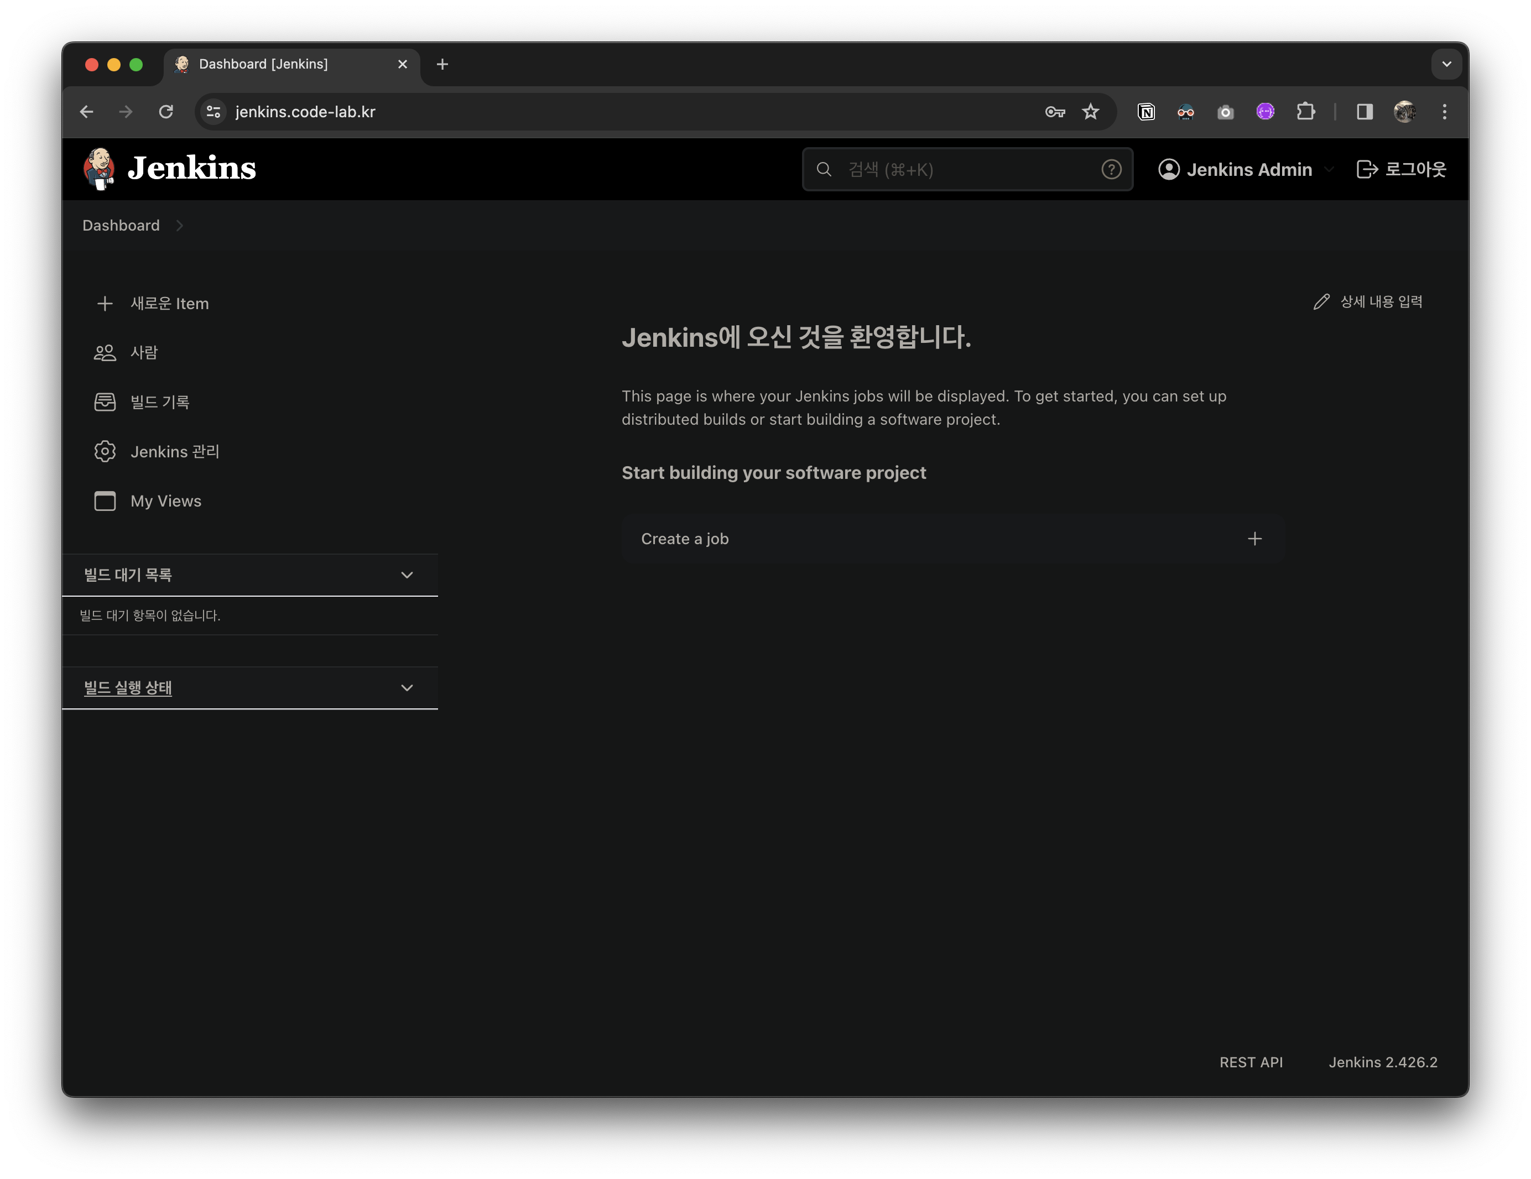The image size is (1531, 1179).
Task: Open the REST API footer link
Action: point(1251,1063)
